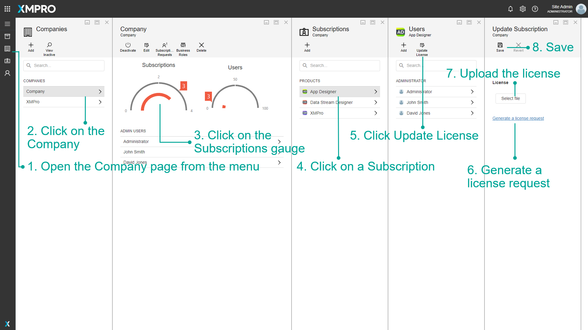Viewport: 588px width, 330px height.
Task: Search in the Users panel
Action: 436,65
